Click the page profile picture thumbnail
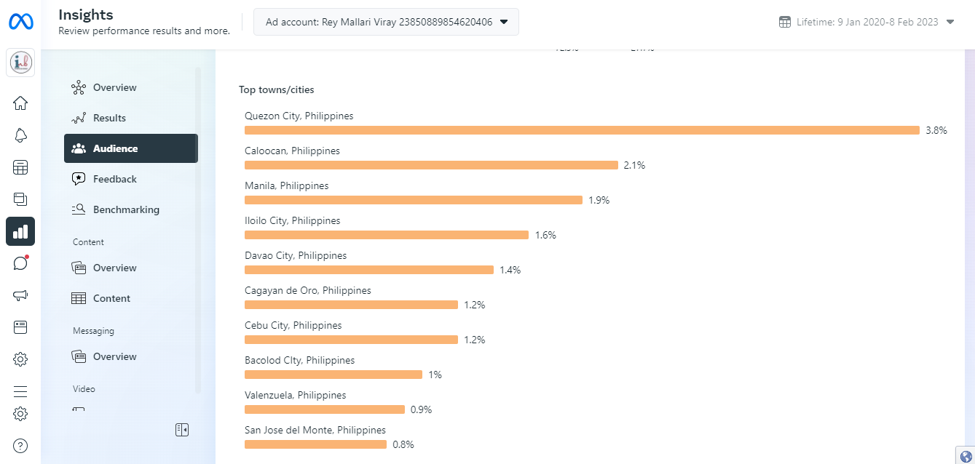The width and height of the screenshot is (975, 464). (21, 63)
